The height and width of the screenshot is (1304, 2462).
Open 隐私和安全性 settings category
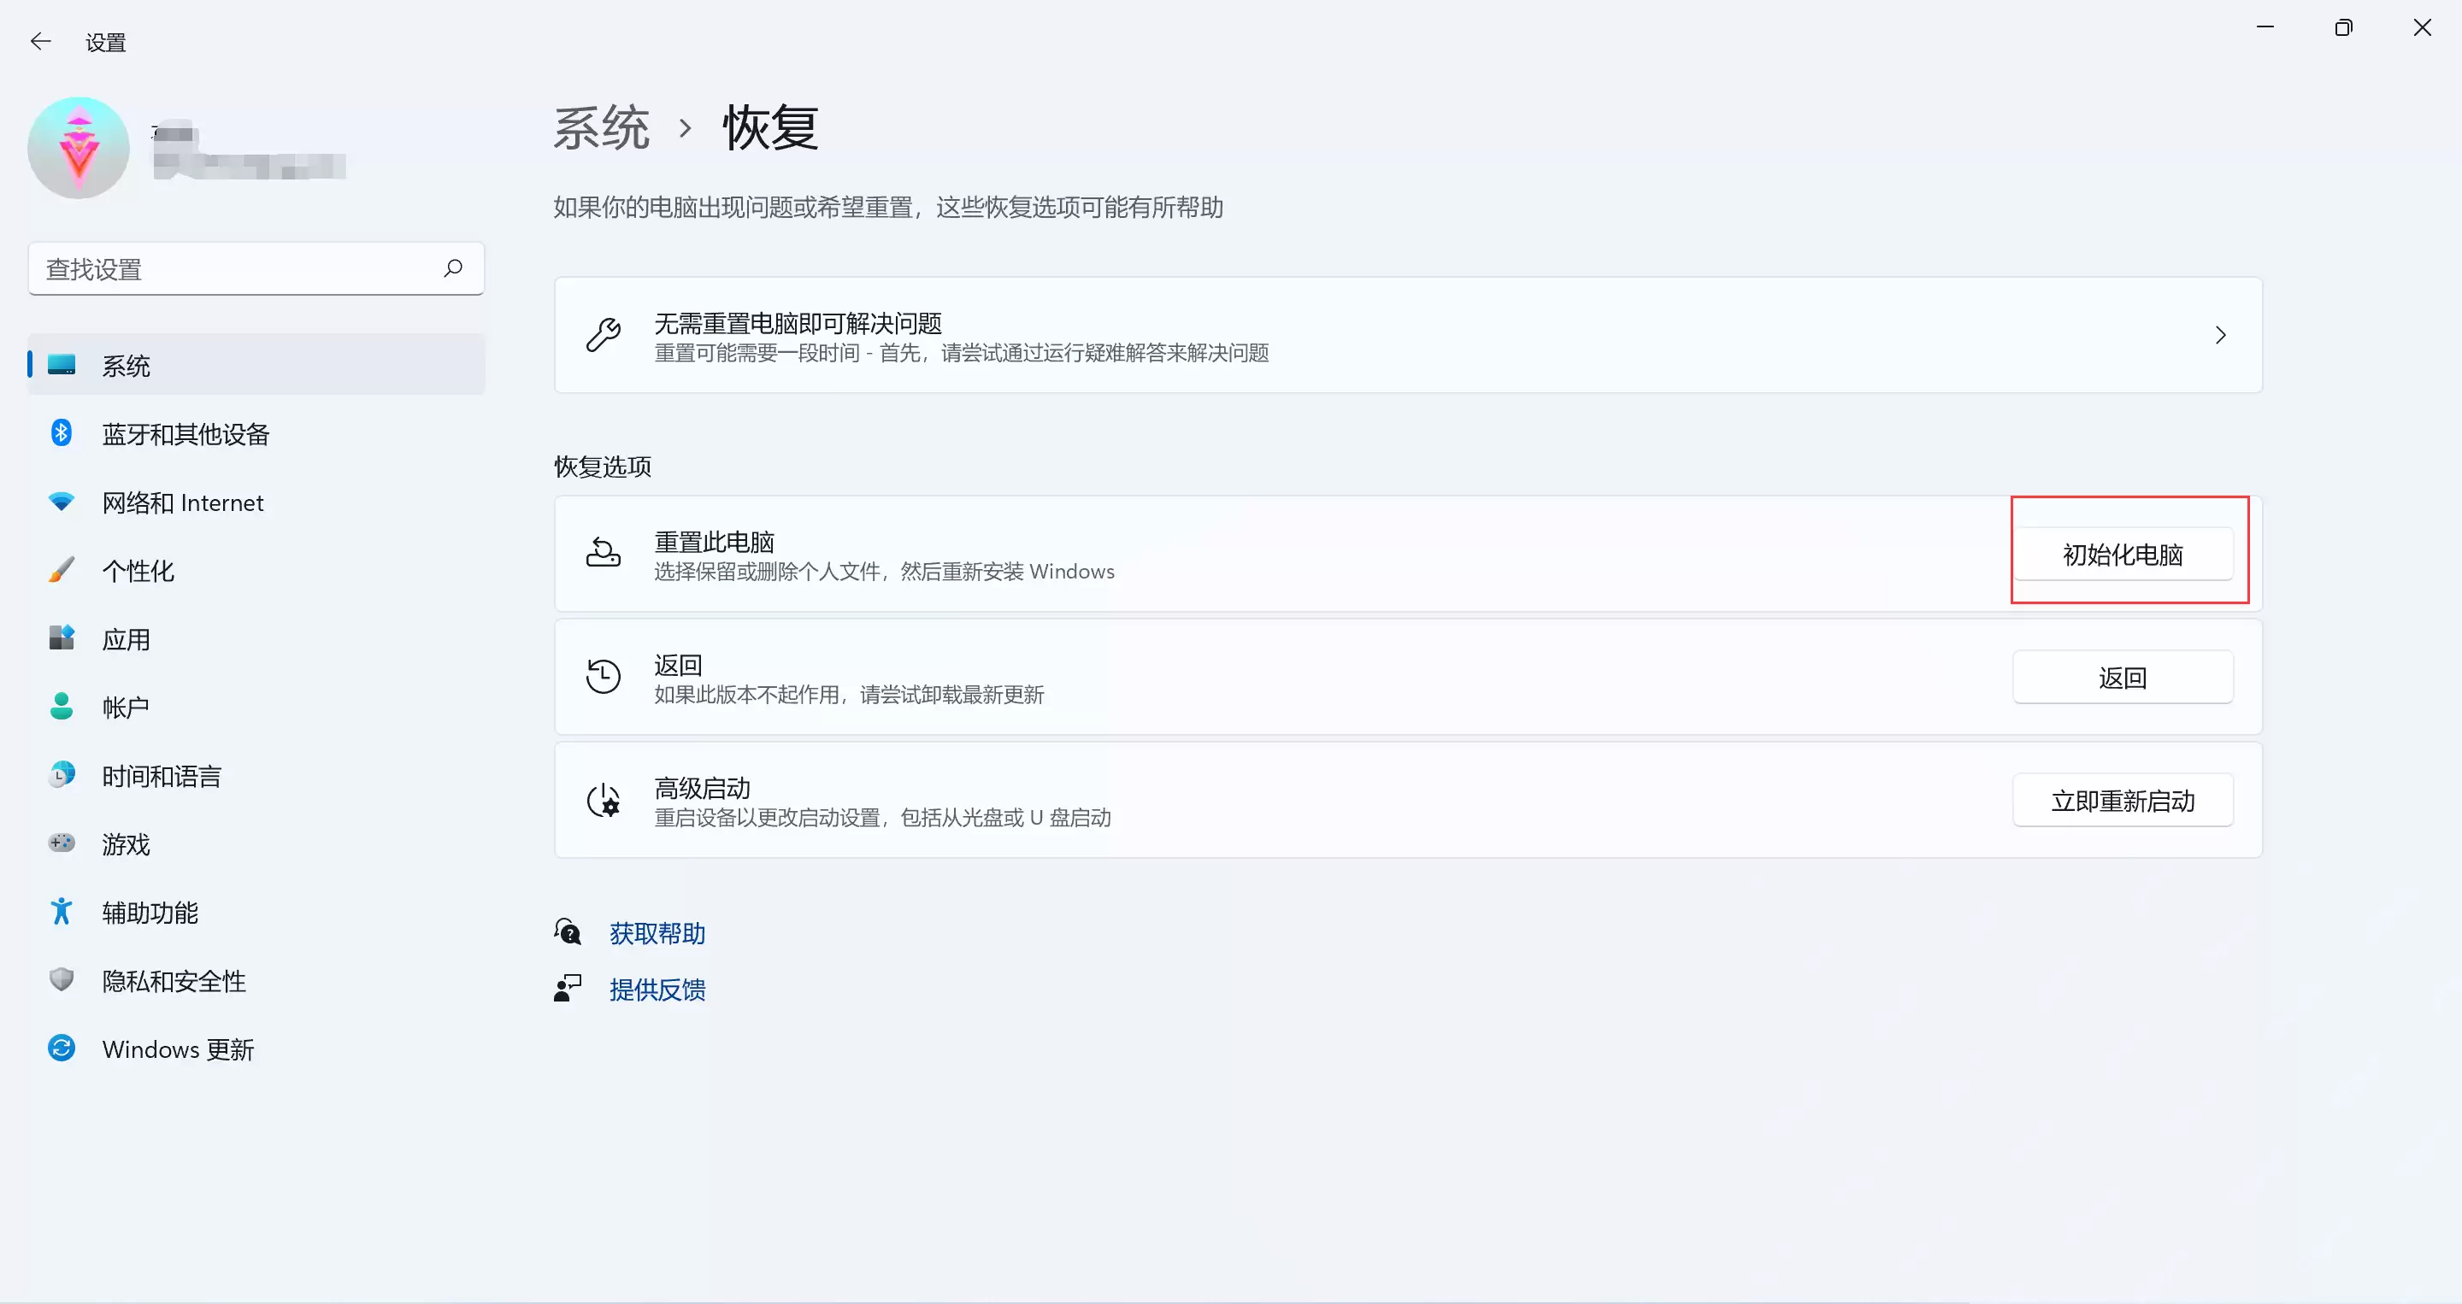point(256,980)
